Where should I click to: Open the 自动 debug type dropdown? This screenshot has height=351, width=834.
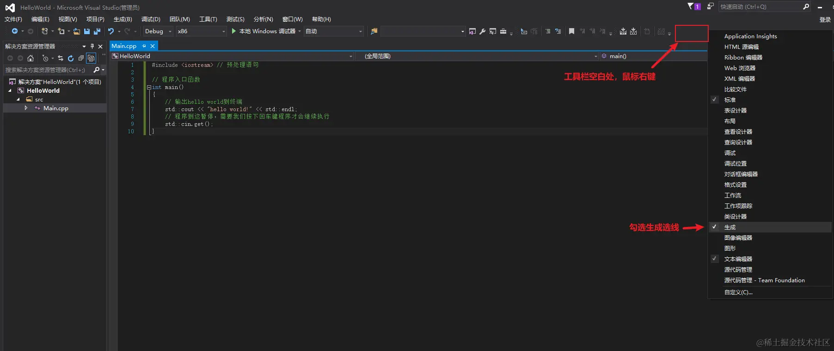click(334, 31)
